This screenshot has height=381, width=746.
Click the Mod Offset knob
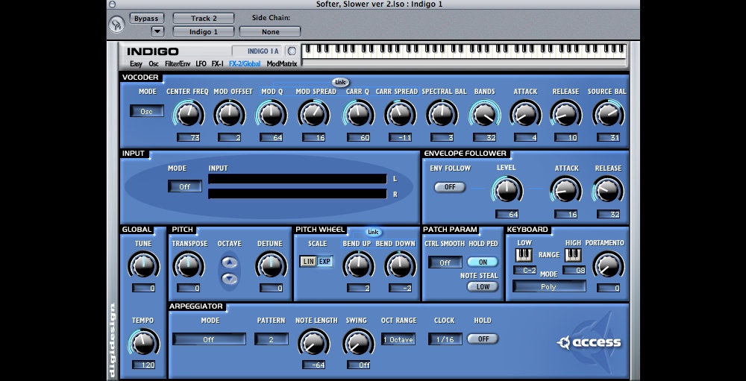click(x=229, y=114)
